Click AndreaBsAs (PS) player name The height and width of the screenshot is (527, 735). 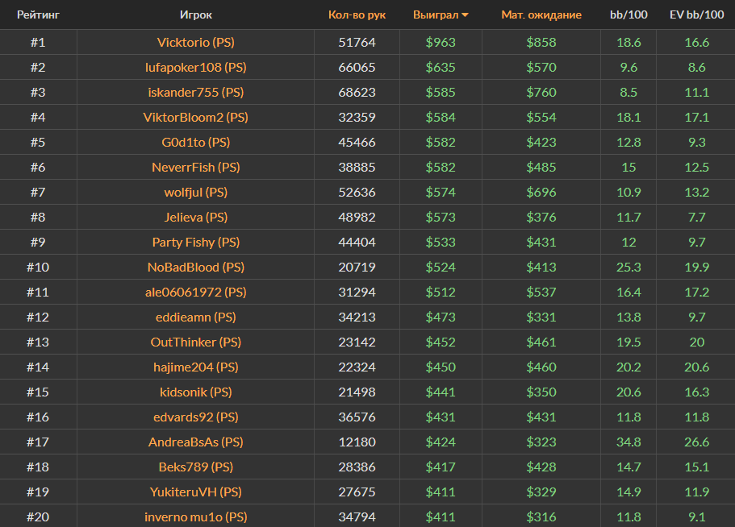[196, 442]
